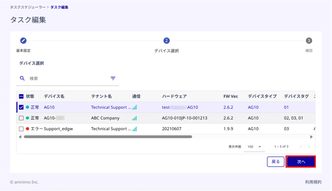Click device name Support_edgw

pos(58,129)
